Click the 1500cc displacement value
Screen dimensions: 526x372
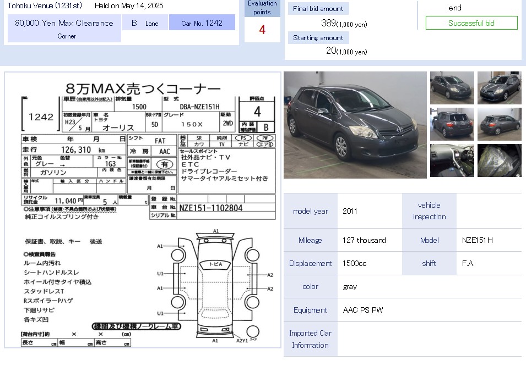coord(354,263)
